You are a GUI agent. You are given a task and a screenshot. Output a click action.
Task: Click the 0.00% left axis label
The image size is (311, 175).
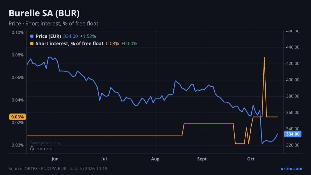point(18,145)
